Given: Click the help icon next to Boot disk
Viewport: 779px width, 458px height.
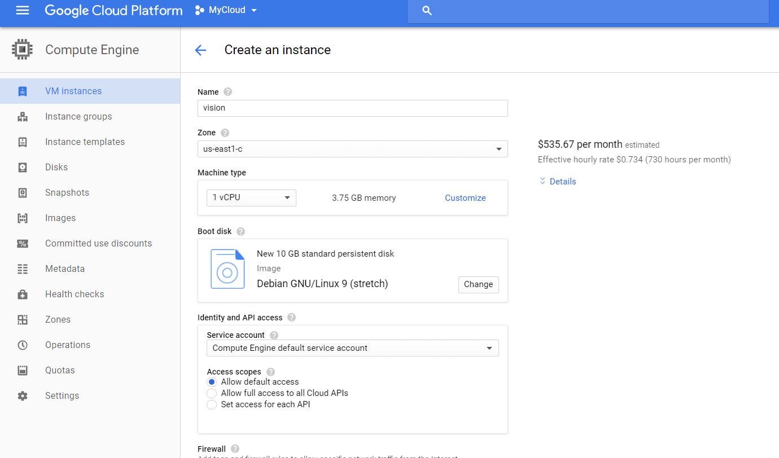Looking at the screenshot, I should click(x=240, y=231).
